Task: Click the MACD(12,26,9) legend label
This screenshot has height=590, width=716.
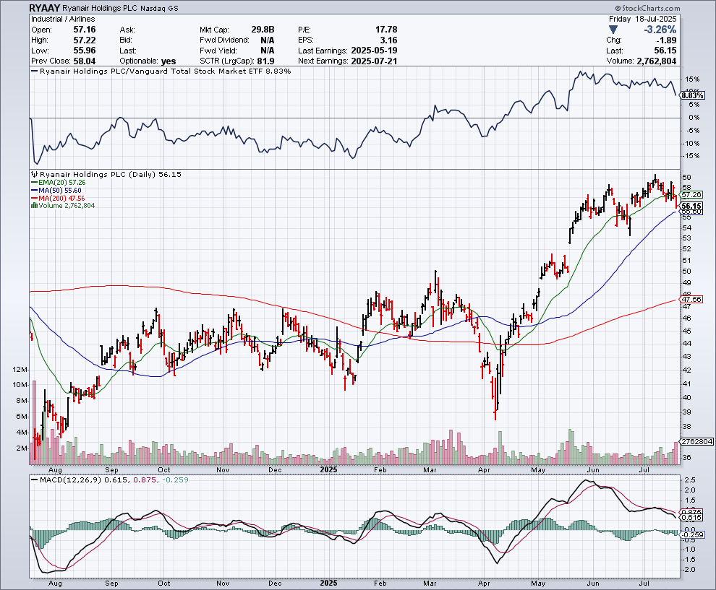Action: pyautogui.click(x=69, y=480)
